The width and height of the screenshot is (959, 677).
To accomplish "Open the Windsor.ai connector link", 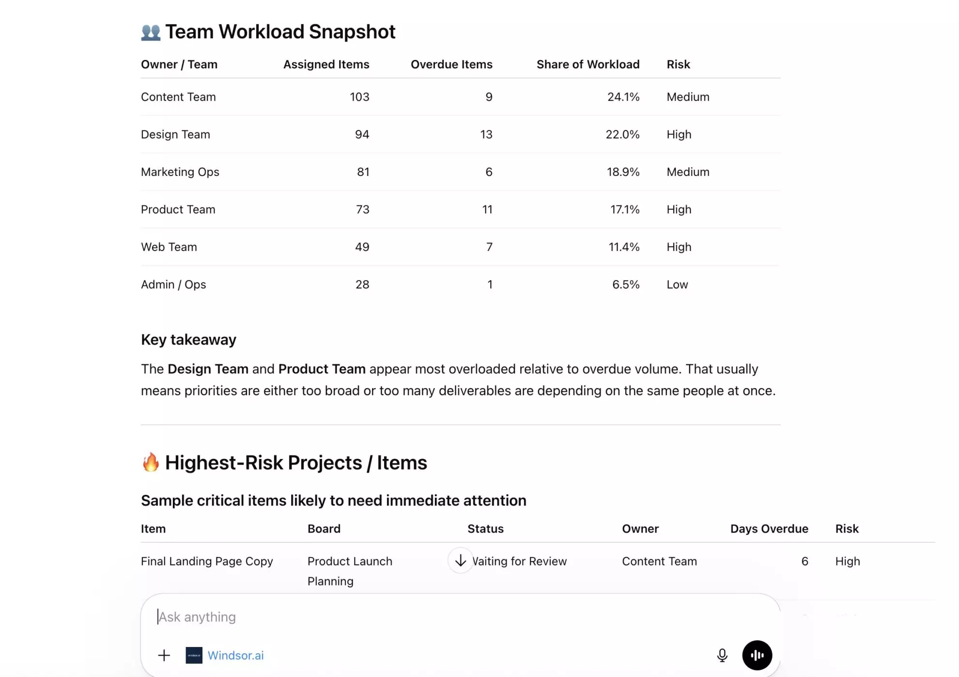I will (235, 655).
